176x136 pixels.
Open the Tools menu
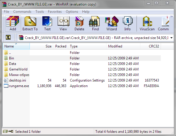coord(40,12)
